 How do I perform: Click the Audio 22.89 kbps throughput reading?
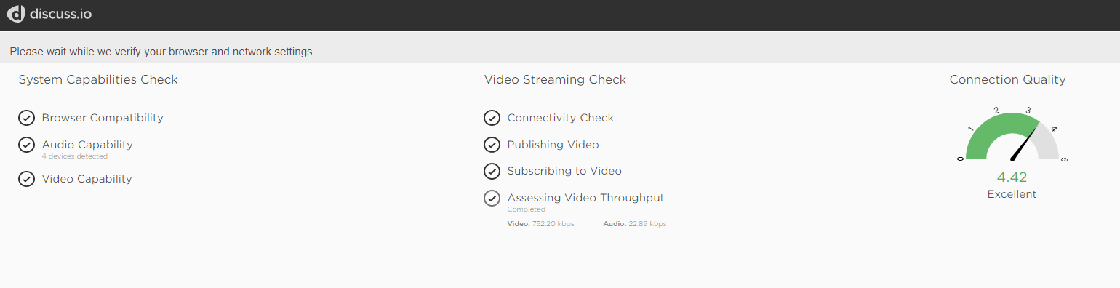[x=635, y=224]
